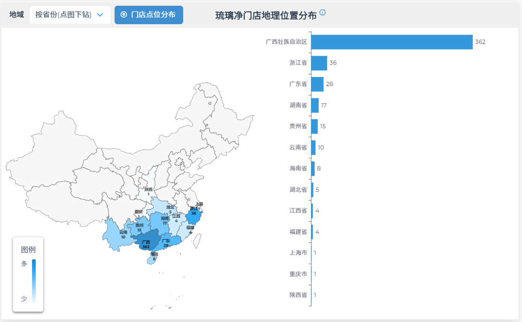Open the 按省份(点图下钻) region dropdown

tap(70, 15)
